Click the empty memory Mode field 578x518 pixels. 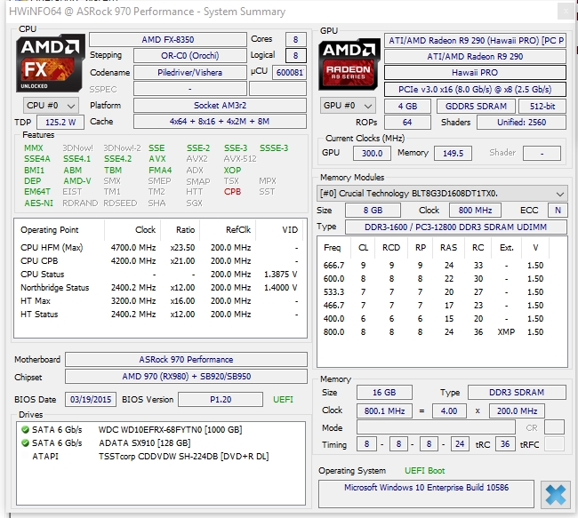(436, 427)
